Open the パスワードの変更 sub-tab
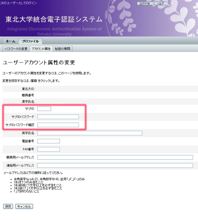 (x=16, y=49)
